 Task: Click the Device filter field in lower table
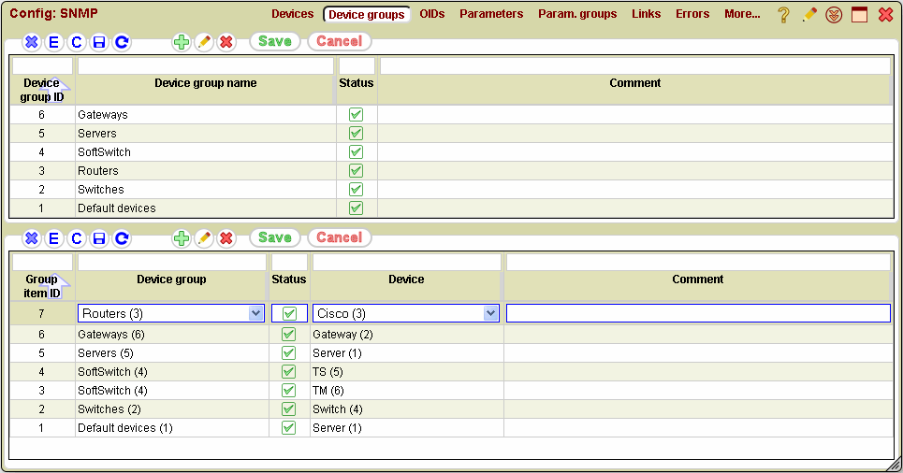click(406, 262)
